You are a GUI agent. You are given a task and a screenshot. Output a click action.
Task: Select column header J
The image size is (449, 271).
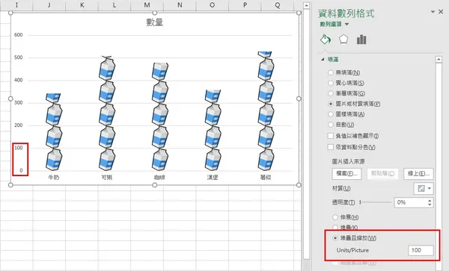(49, 5)
